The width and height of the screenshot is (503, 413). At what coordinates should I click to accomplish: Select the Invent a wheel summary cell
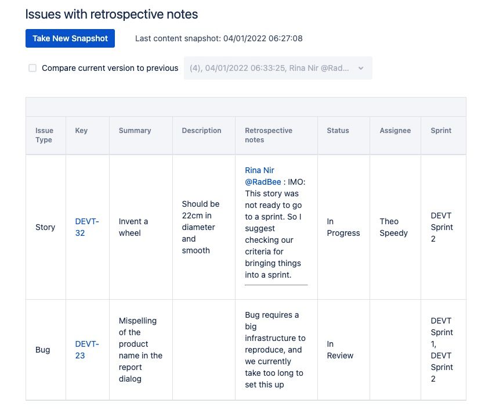133,227
